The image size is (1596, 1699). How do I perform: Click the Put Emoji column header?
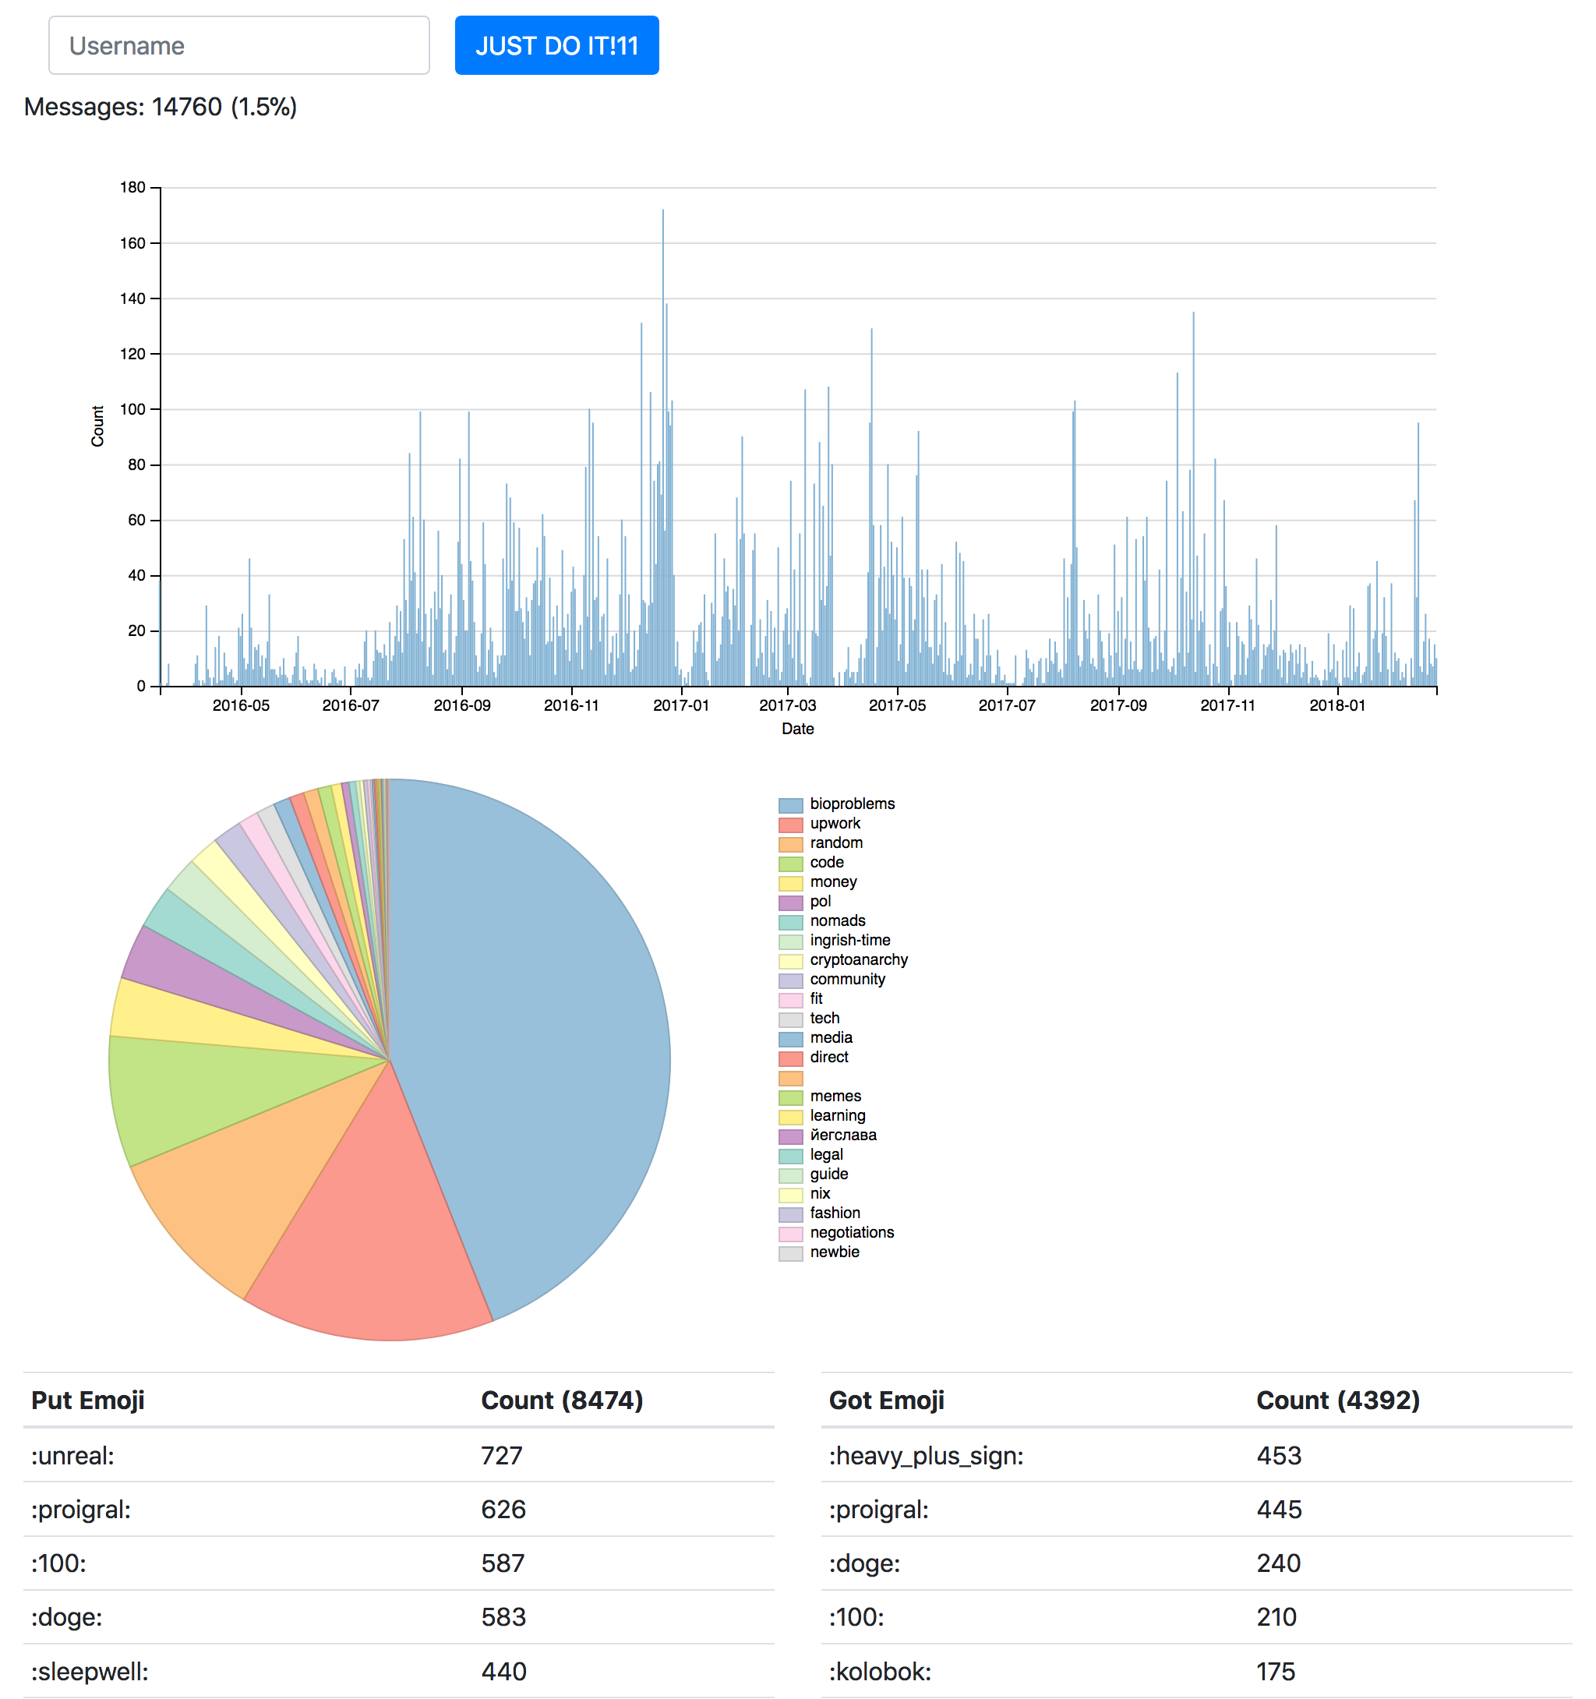[88, 1401]
